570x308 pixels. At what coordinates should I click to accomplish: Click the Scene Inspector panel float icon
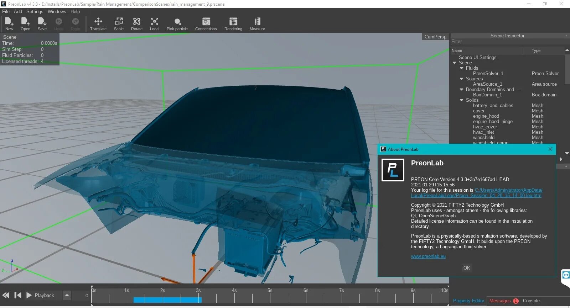pos(566,36)
